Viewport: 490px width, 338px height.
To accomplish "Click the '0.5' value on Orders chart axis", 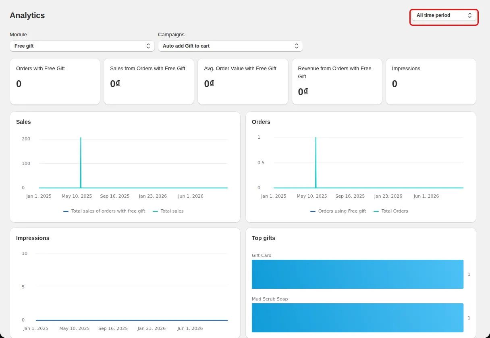I will click(261, 163).
